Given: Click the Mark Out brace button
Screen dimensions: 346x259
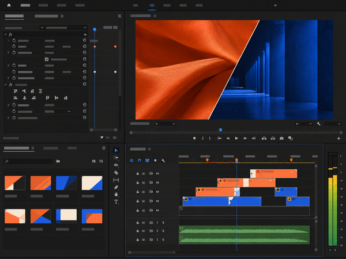Looking at the screenshot, I should [210, 138].
